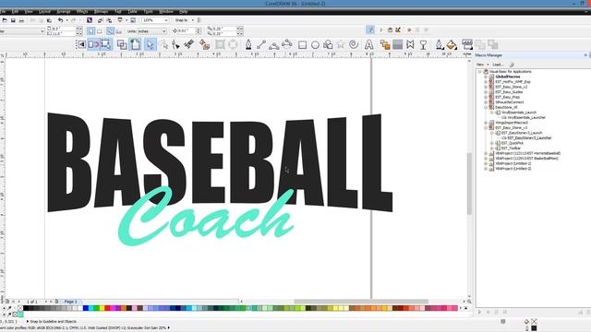Select the EST_Toolbar module
Viewport: 591px width, 332px height.
pos(511,148)
